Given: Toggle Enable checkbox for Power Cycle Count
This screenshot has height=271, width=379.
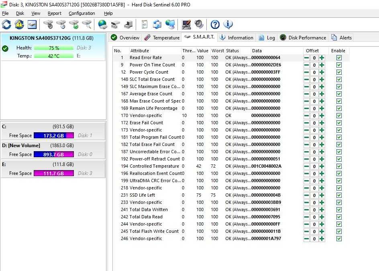Looking at the screenshot, I should click(x=339, y=72).
